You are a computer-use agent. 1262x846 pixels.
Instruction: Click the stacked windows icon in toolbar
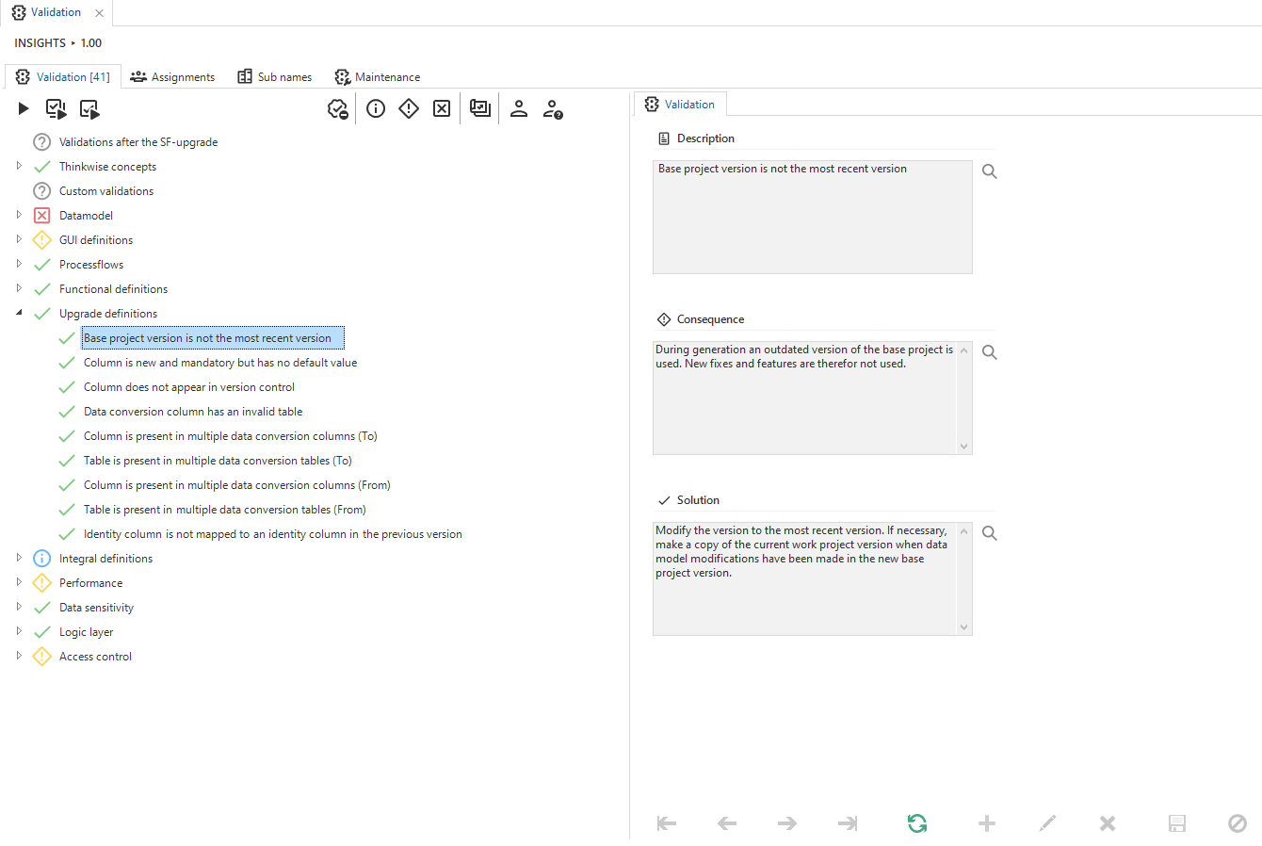(480, 109)
